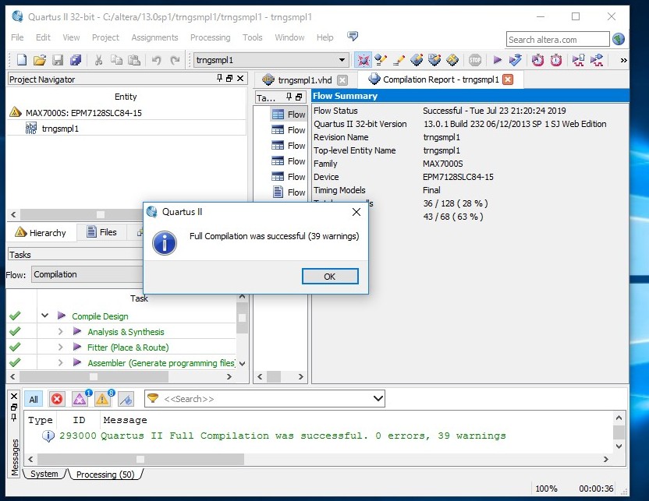Expand the Assembler task
649x501 pixels.
[x=60, y=363]
